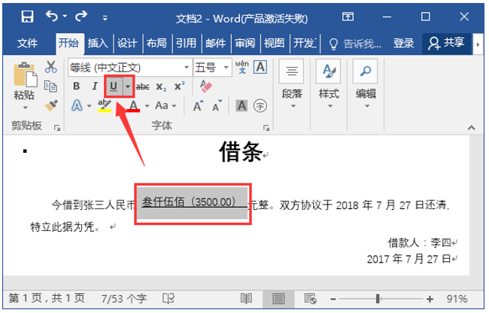Clear all formatting with eraser icon
This screenshot has height=313, width=489.
pos(206,87)
